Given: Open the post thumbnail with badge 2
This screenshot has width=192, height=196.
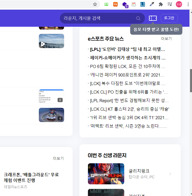Looking at the screenshot, I should [x=51, y=96].
